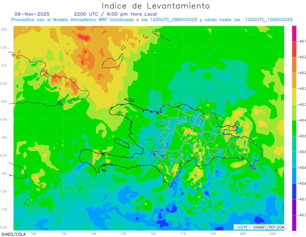306x237 pixels.
Task: Pick the magenta swatch on the color scale
Action: tap(294, 33)
